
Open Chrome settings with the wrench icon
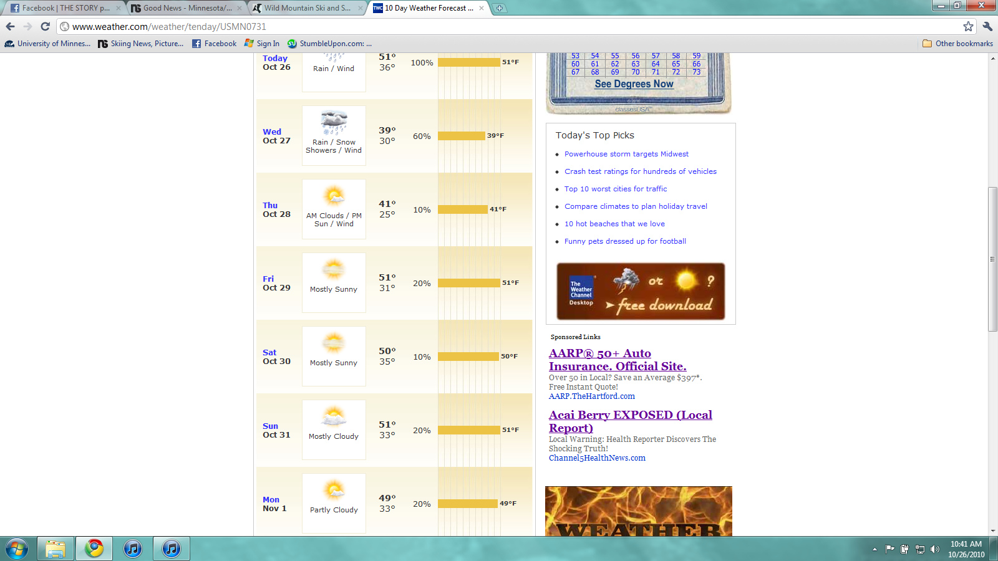[x=988, y=26]
